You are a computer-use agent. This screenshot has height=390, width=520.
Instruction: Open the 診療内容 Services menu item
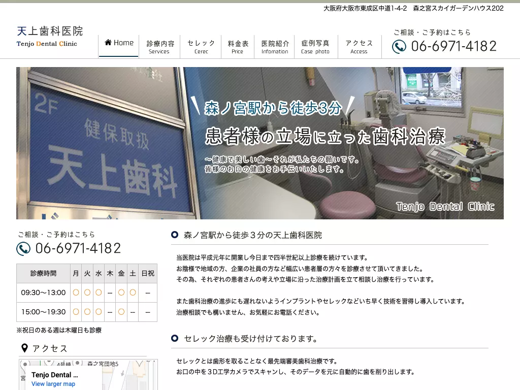159,47
